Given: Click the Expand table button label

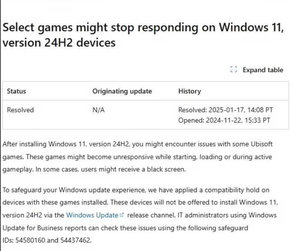Looking at the screenshot, I should (x=263, y=70).
